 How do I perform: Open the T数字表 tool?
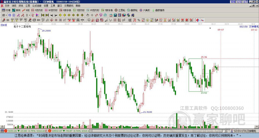coord(107,10)
